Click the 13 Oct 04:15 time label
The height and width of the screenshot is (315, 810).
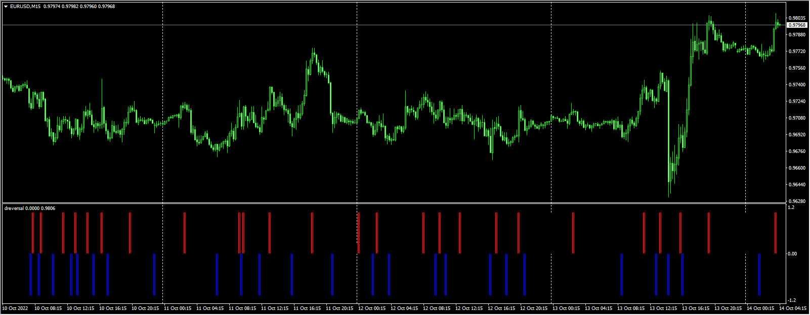coord(599,308)
